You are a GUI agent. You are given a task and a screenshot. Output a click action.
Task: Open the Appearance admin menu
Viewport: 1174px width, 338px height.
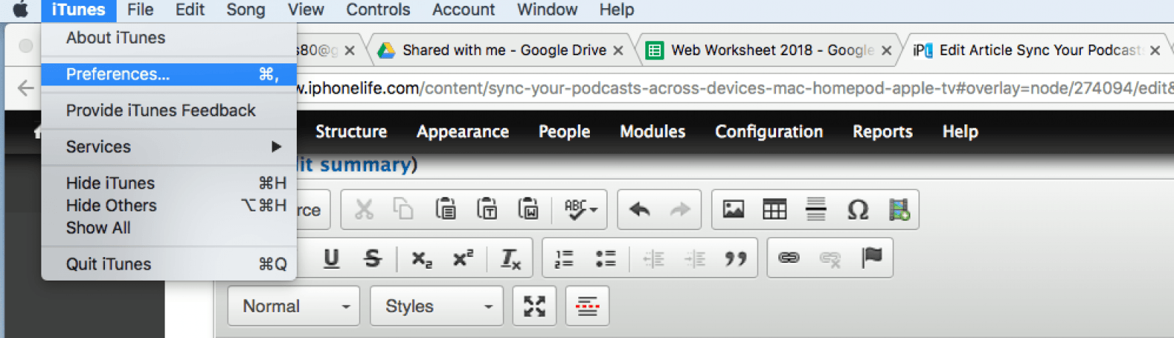(463, 132)
